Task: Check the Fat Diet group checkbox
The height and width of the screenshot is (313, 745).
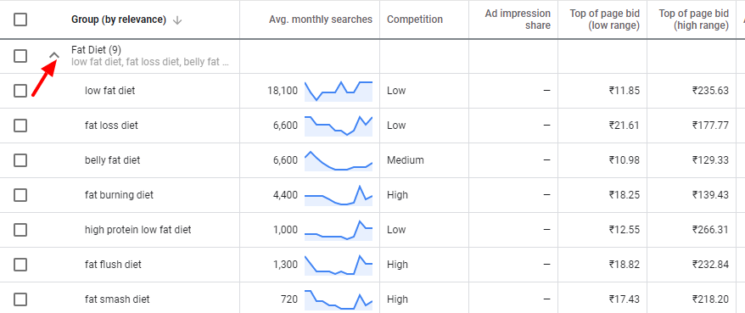Action: [20, 56]
